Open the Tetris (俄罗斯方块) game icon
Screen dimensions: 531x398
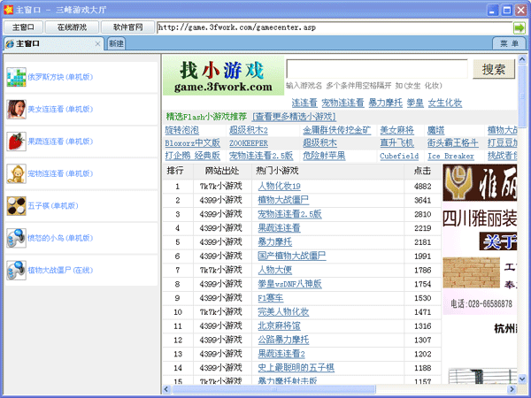point(16,77)
